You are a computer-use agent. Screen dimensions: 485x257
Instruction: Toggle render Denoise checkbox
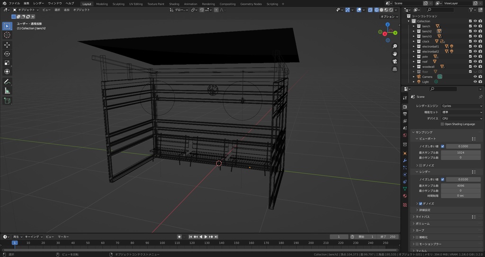coord(421,204)
